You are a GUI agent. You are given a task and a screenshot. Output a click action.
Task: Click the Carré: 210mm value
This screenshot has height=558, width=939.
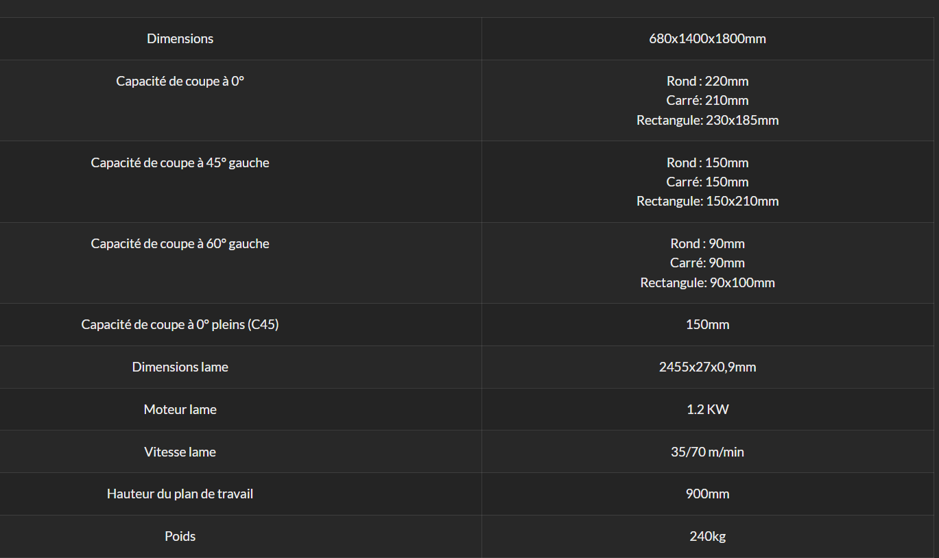click(707, 100)
